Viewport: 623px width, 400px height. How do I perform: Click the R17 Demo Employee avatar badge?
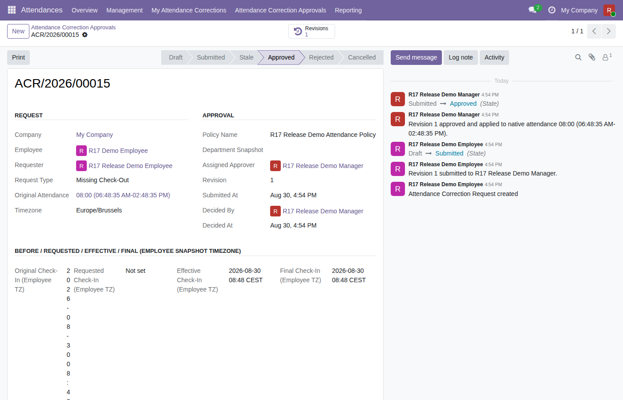tap(81, 151)
